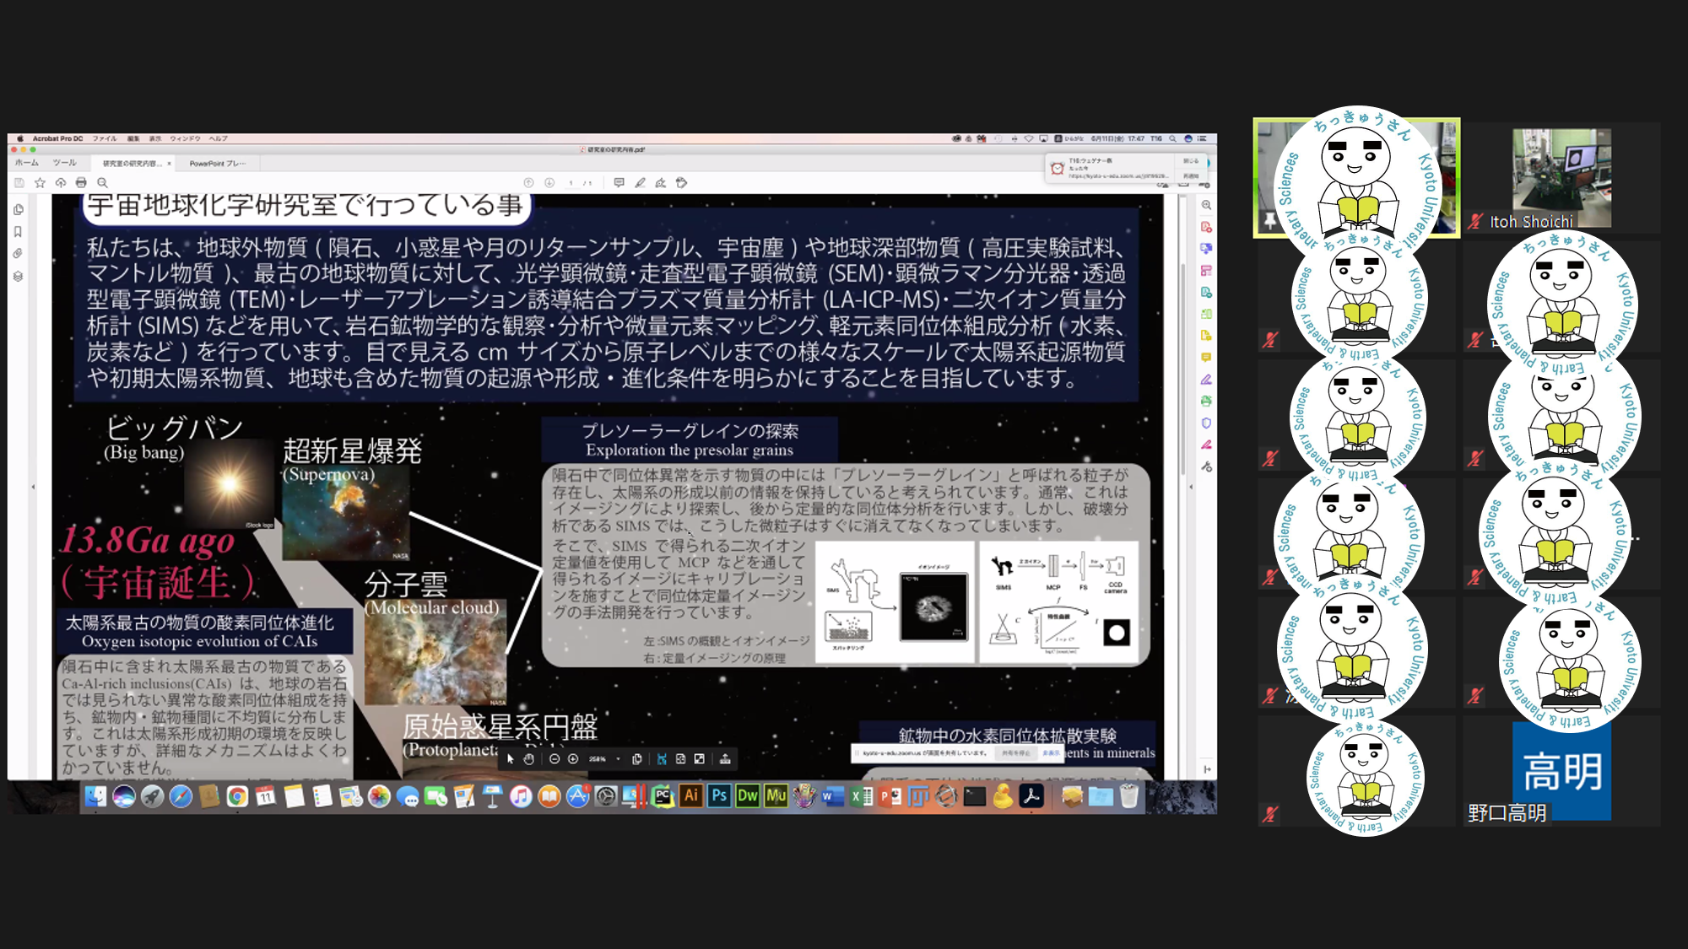Image resolution: width=1688 pixels, height=949 pixels.
Task: Open the ヘルプ menu
Action: click(219, 138)
